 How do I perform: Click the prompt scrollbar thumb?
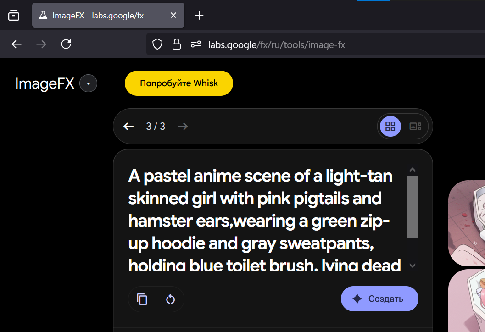pyautogui.click(x=413, y=207)
